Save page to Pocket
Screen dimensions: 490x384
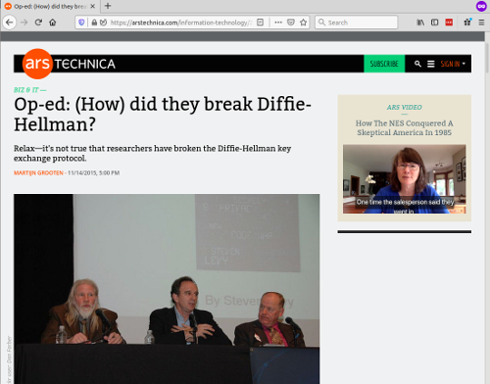(x=291, y=23)
